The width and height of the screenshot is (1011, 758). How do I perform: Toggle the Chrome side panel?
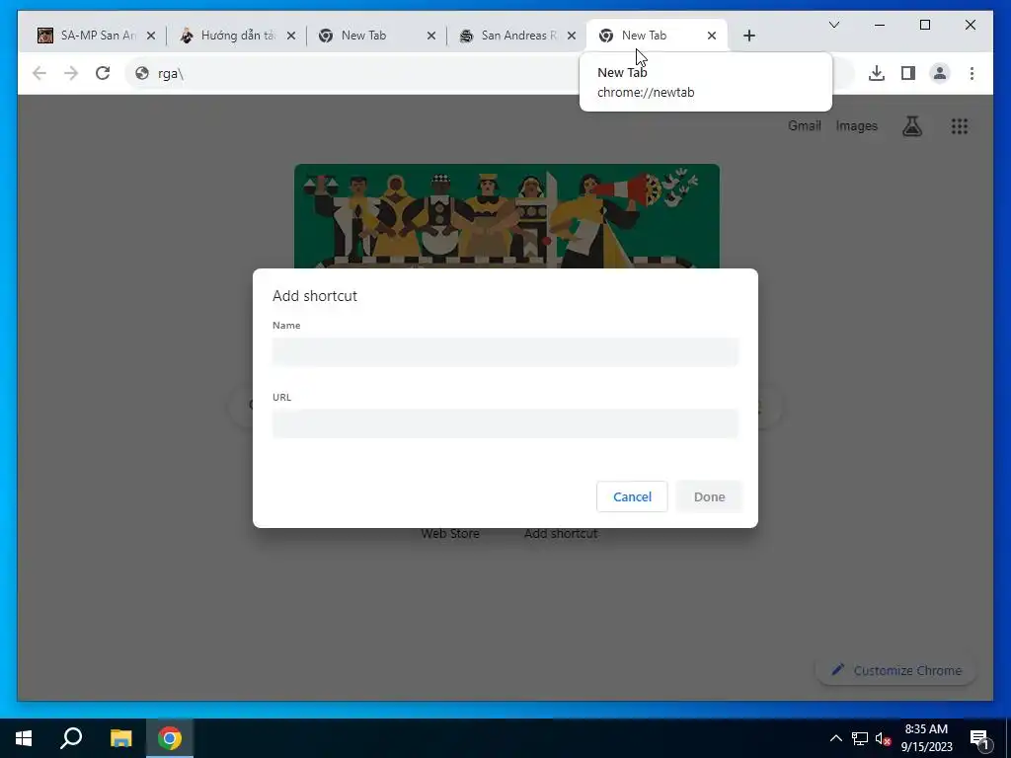908,73
